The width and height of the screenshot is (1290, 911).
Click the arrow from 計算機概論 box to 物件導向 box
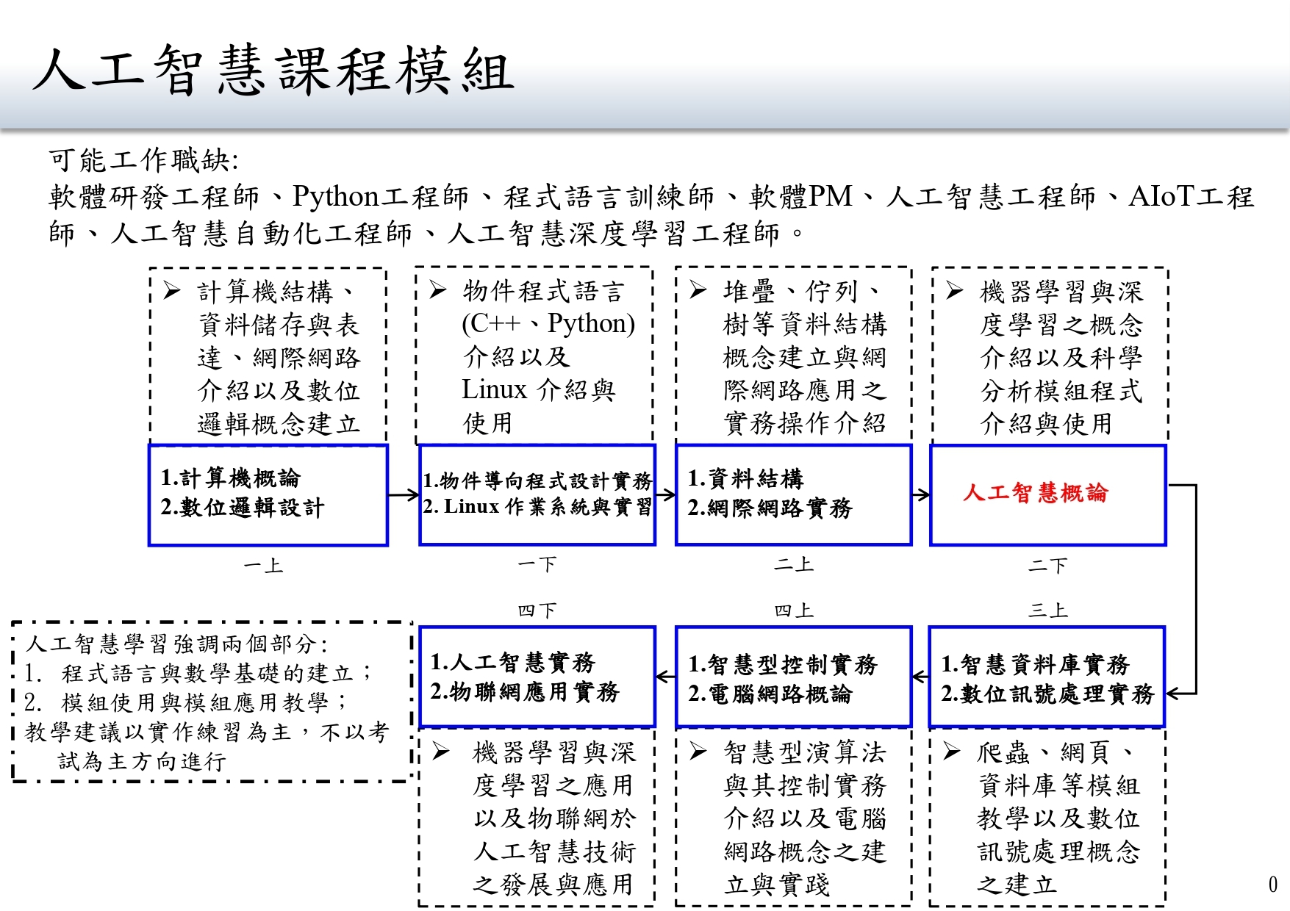(x=403, y=494)
